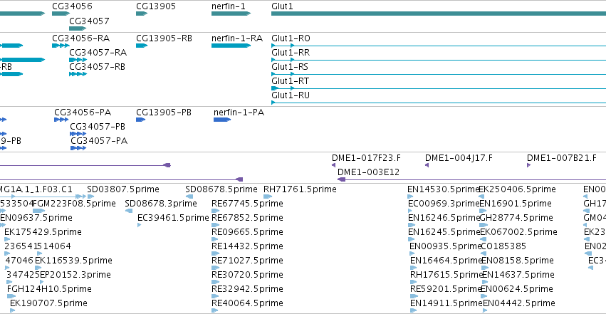Click the RE30720.5prime label
This screenshot has width=606, height=314.
click(x=247, y=275)
